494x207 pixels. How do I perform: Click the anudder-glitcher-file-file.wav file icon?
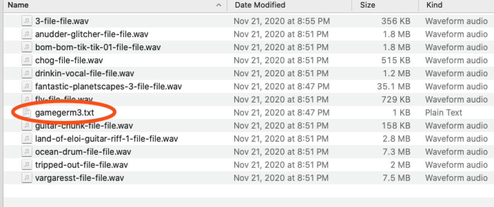click(x=26, y=34)
